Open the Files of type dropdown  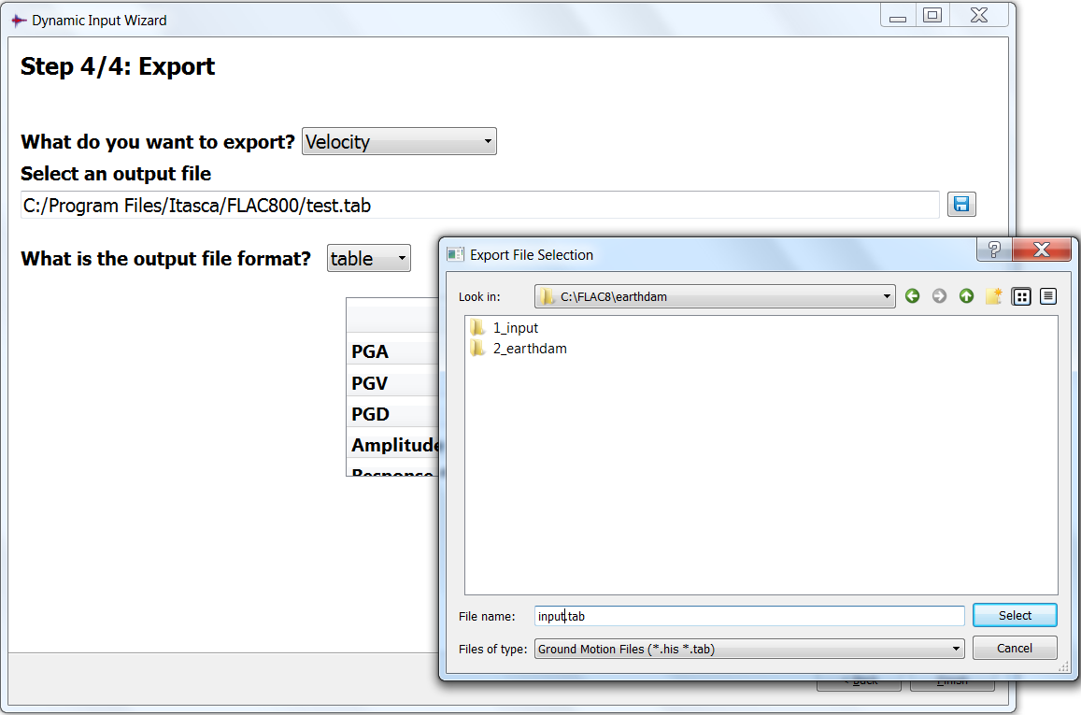click(748, 649)
